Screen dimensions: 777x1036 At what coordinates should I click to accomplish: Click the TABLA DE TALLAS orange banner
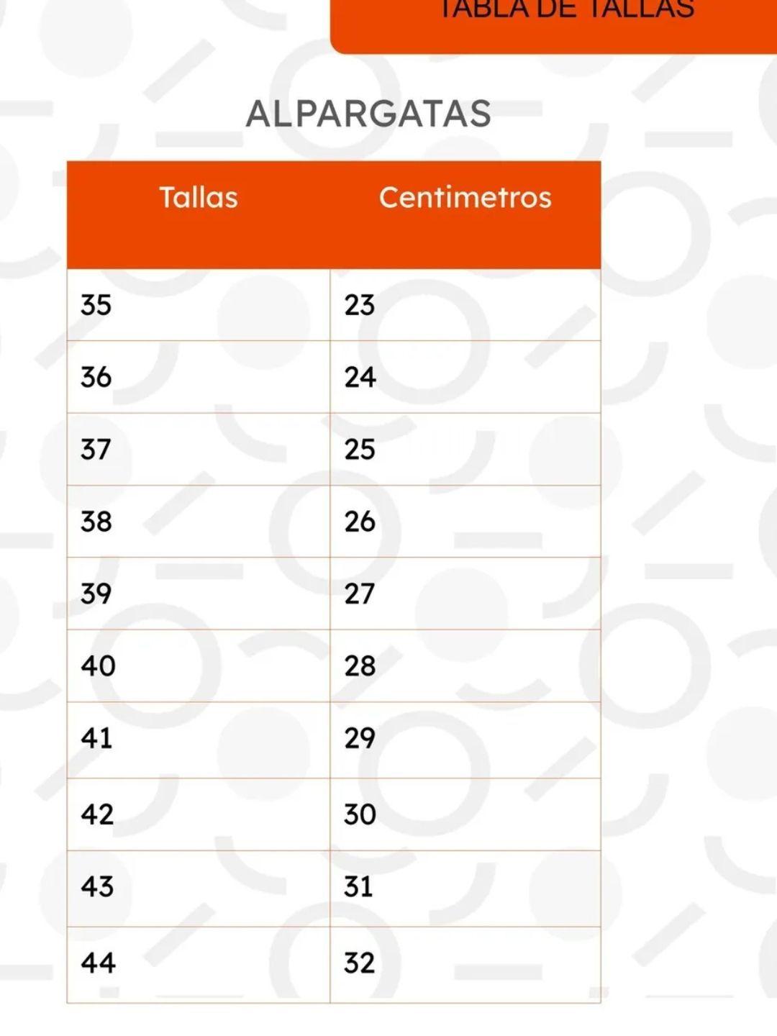(554, 26)
